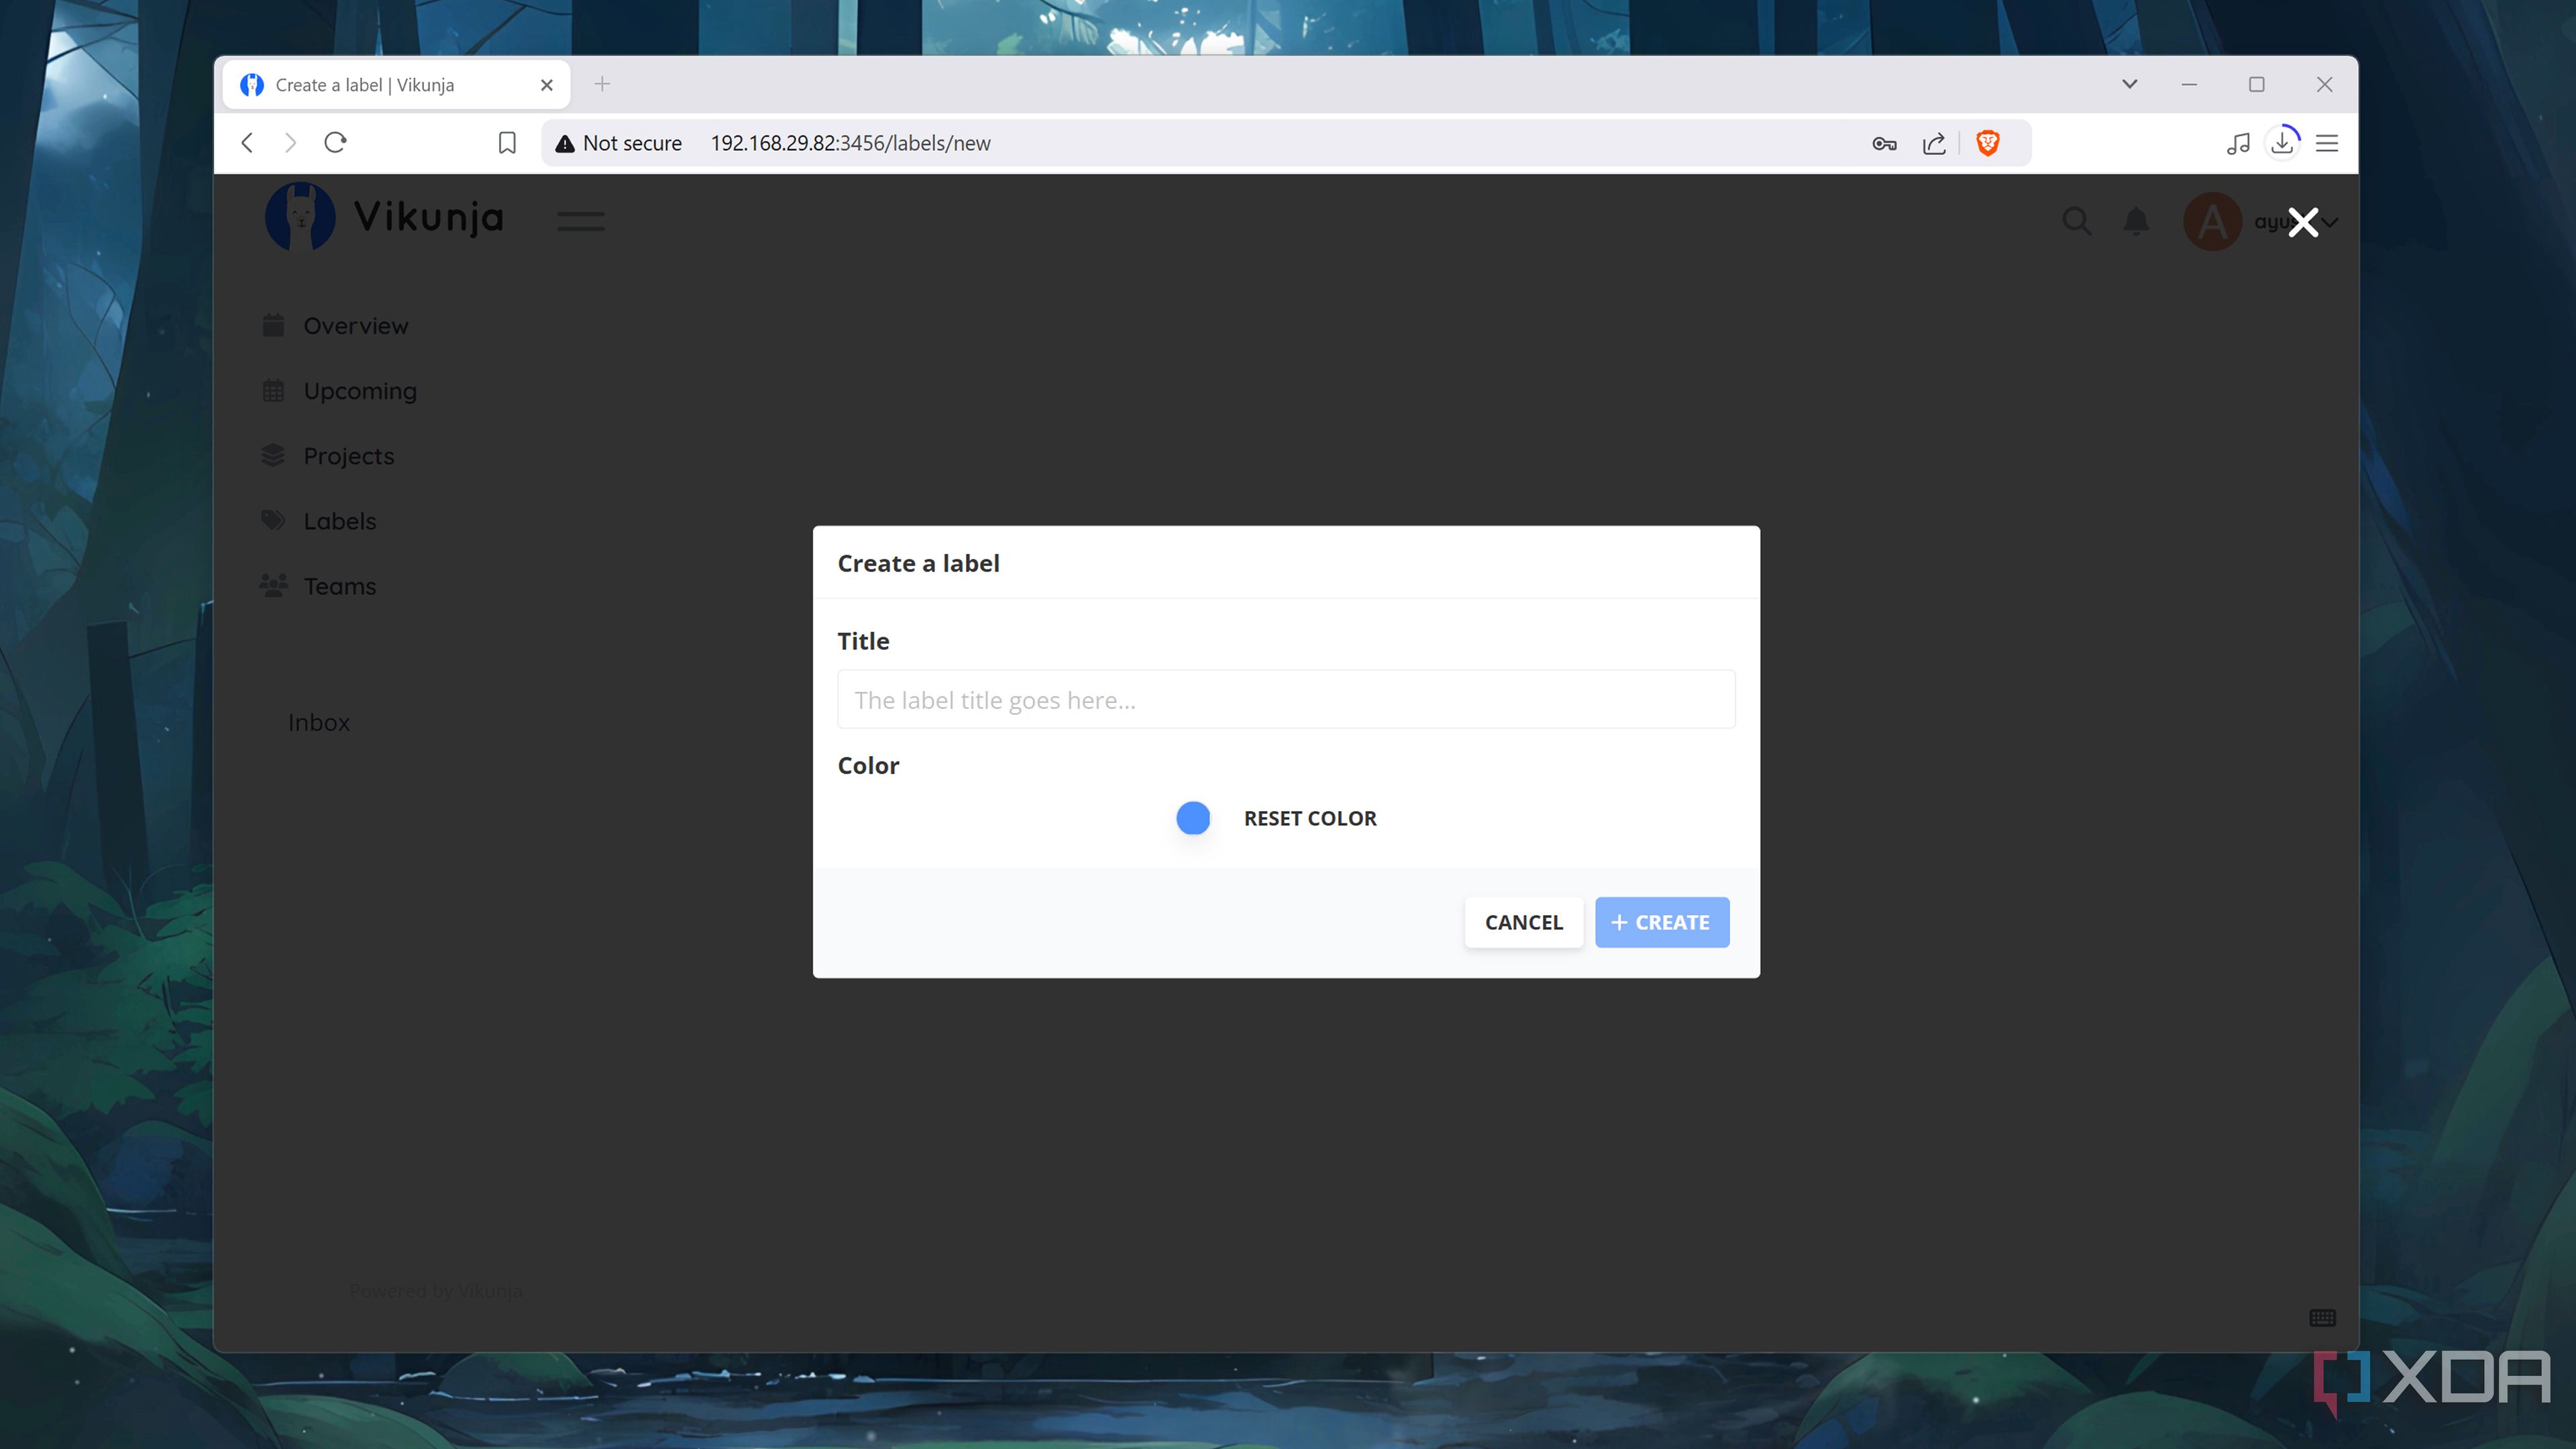
Task: Open the blue label color picker
Action: (x=1192, y=818)
